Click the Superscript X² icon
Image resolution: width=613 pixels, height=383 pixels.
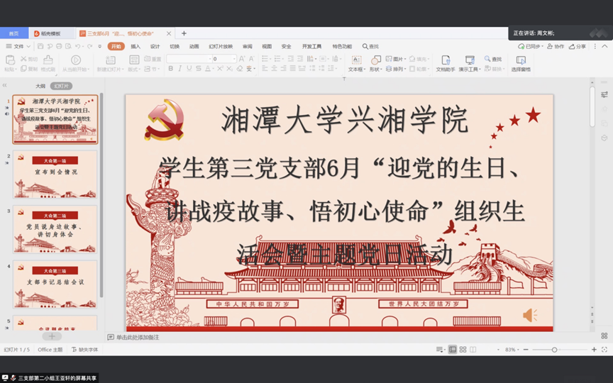pos(220,69)
